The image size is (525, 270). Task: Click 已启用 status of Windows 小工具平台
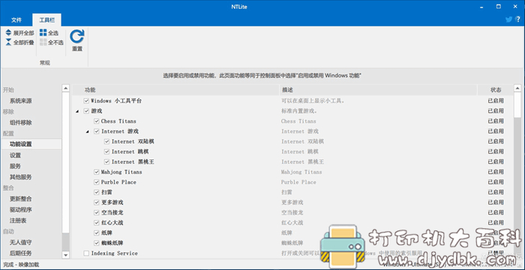[x=496, y=101]
